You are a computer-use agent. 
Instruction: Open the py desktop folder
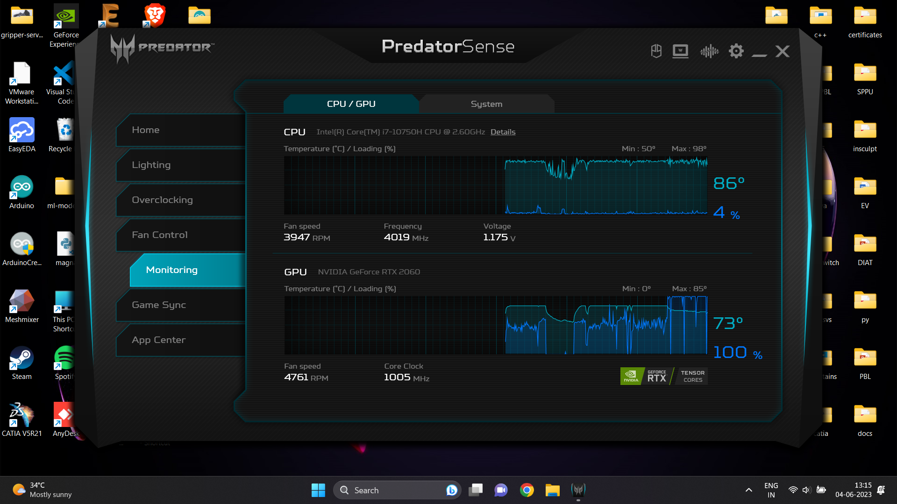[865, 306]
